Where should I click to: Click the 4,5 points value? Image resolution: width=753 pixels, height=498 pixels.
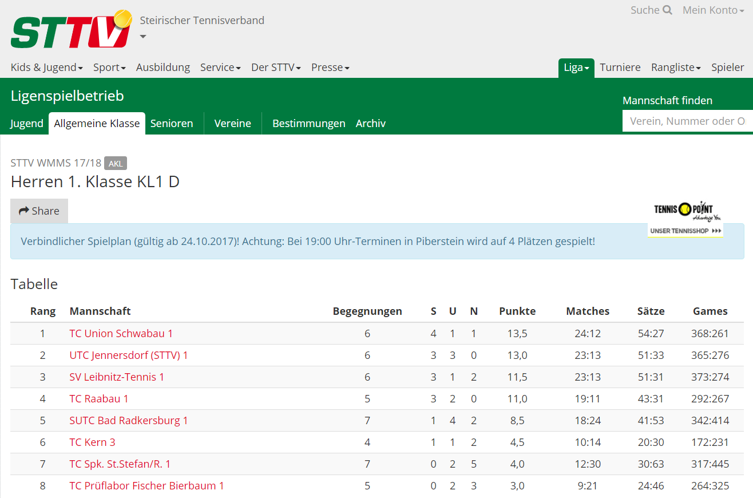(x=517, y=442)
